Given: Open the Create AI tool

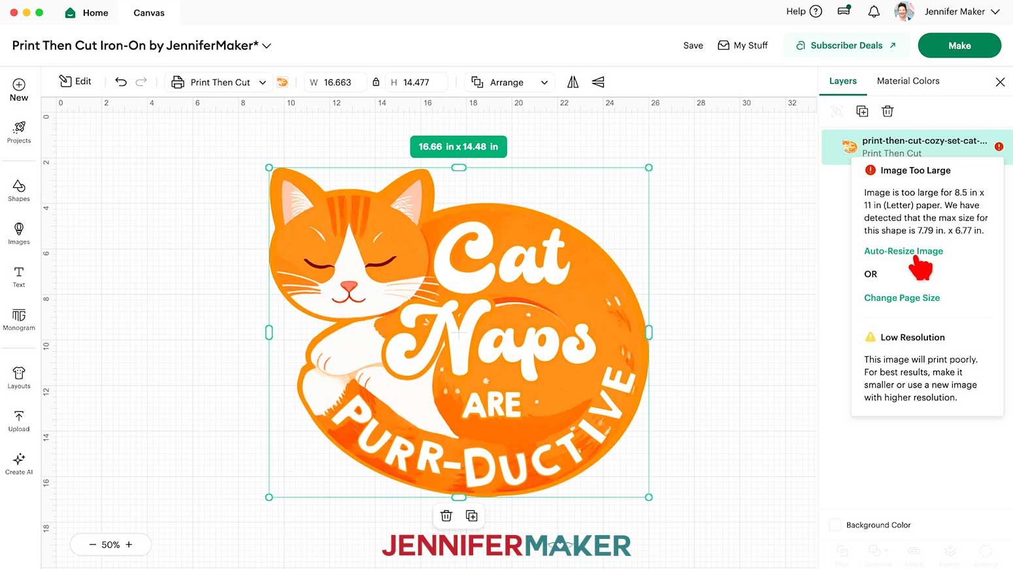Looking at the screenshot, I should coord(19,464).
